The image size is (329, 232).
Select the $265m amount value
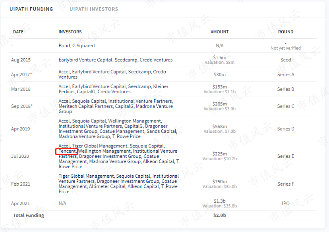click(x=220, y=104)
